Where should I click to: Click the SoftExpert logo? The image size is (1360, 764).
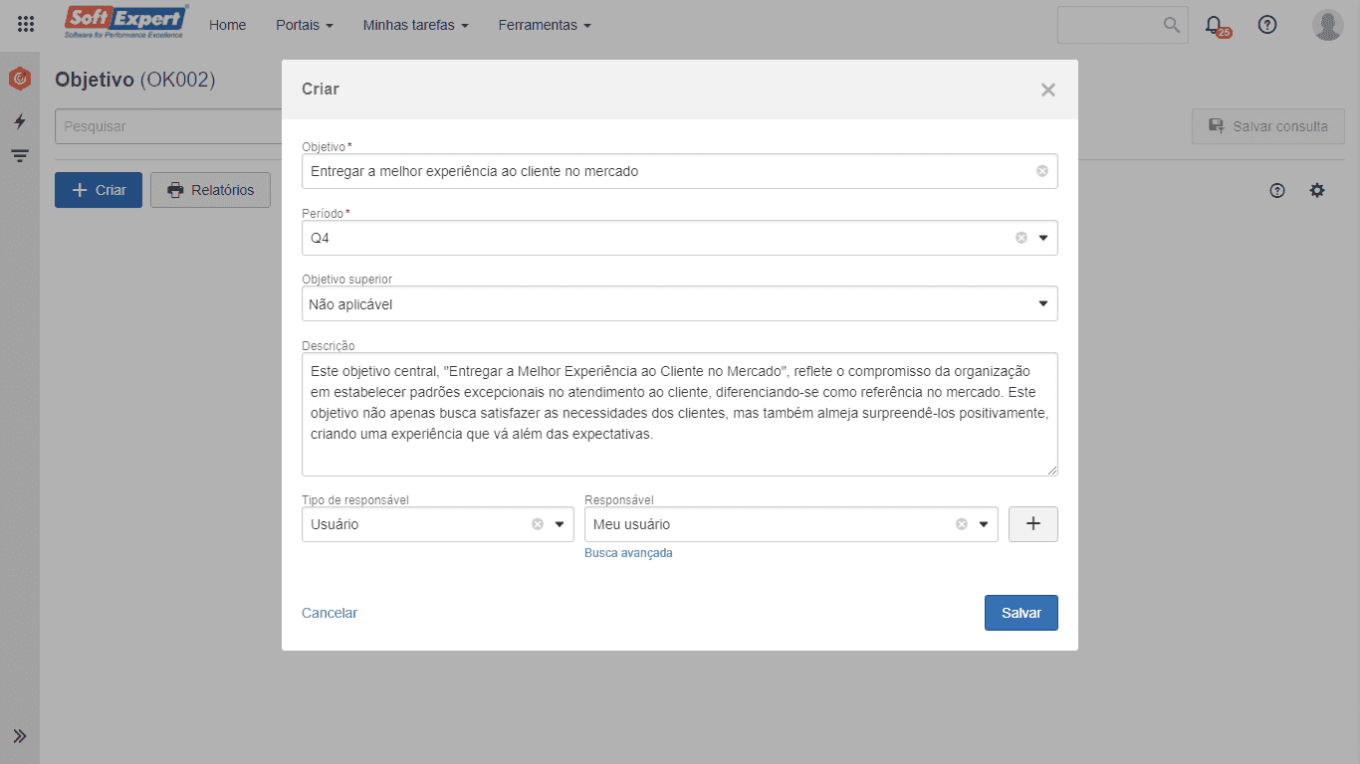[x=125, y=23]
